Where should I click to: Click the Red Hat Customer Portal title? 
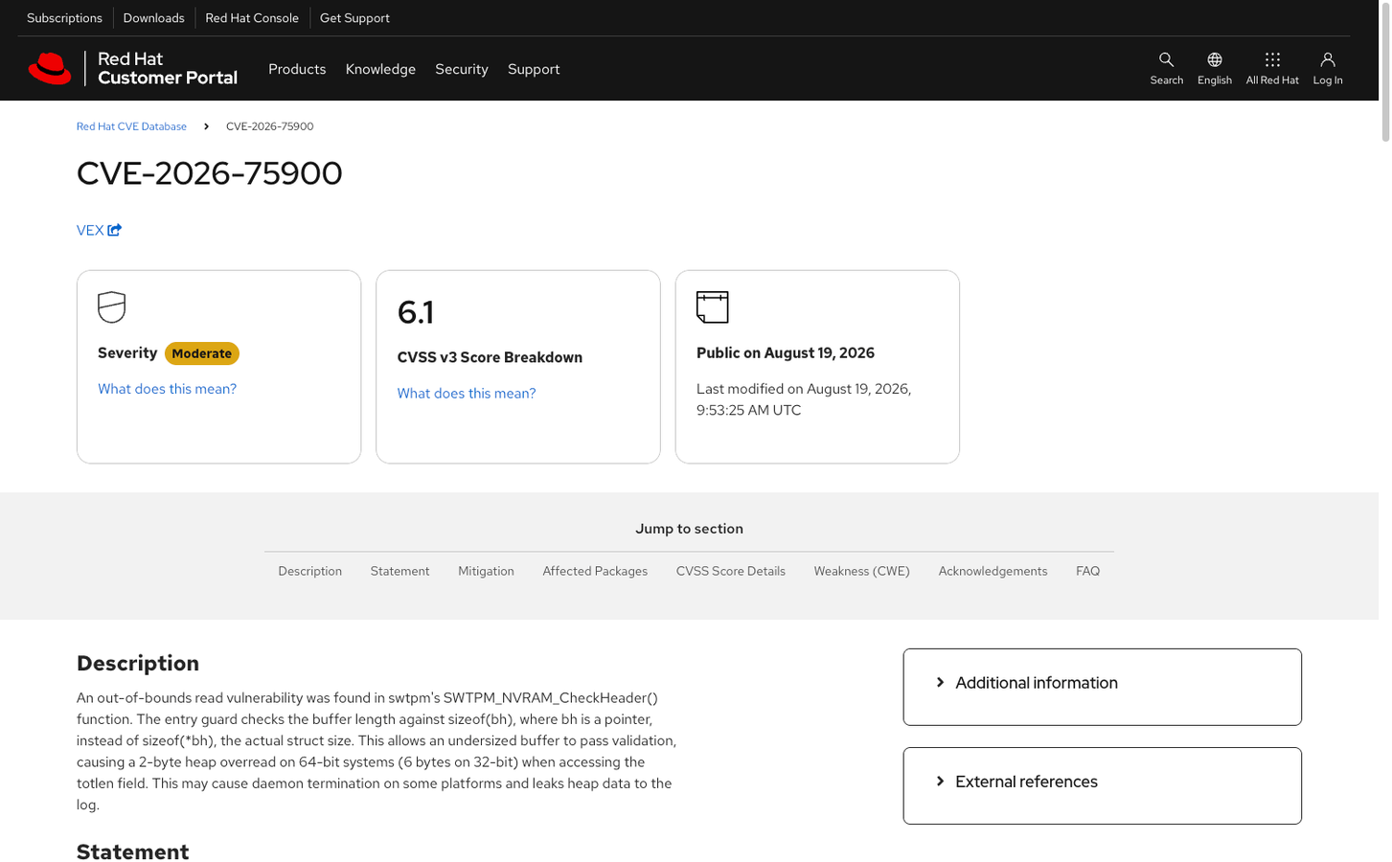click(x=168, y=69)
